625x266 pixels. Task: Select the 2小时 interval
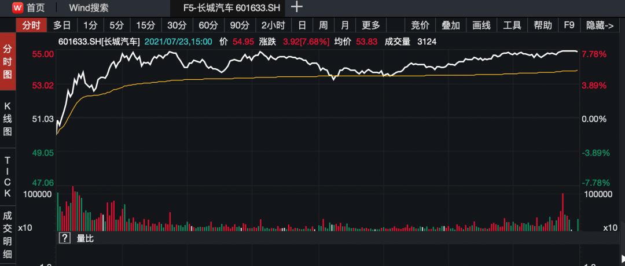pyautogui.click(x=273, y=25)
